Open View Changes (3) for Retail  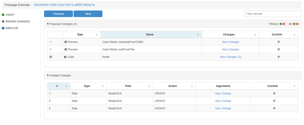[x=230, y=57]
